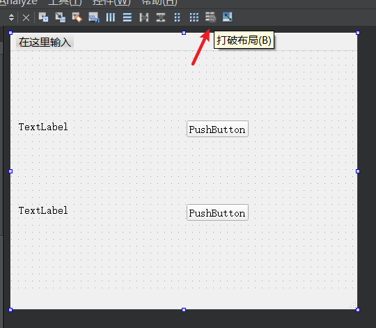Click the 在这里输入 menu placeholder
Viewport: 376px width, 328px height.
[x=45, y=42]
